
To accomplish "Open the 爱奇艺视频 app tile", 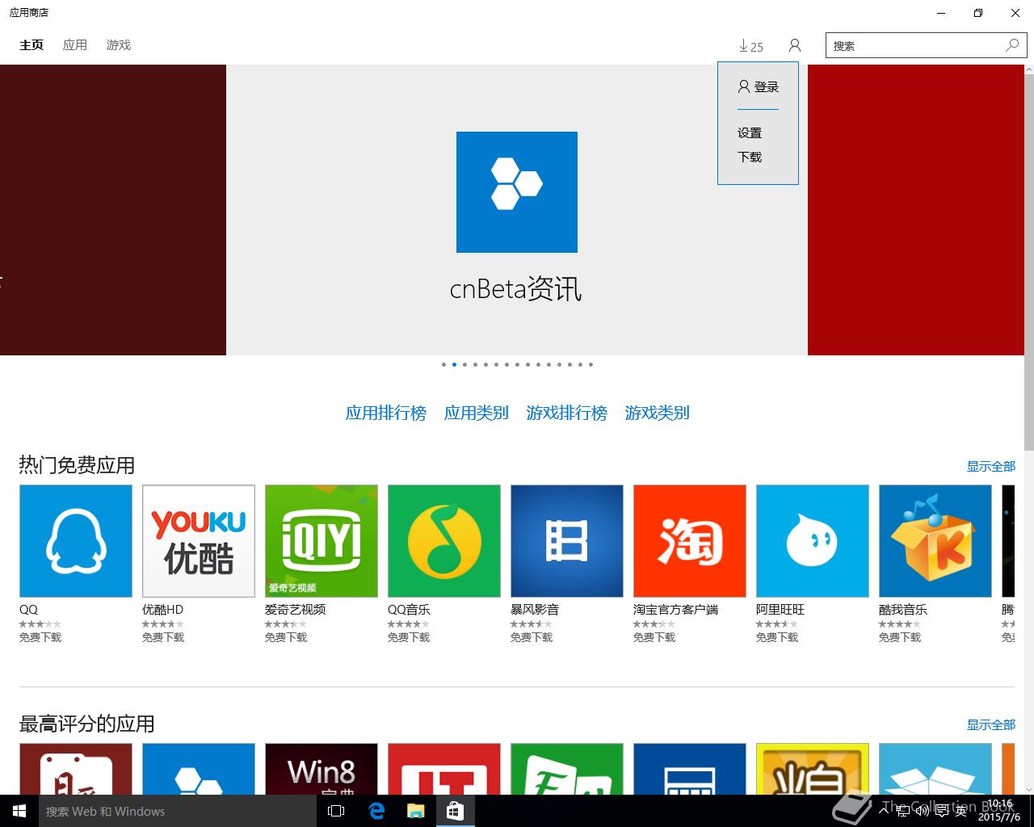I will tap(322, 541).
